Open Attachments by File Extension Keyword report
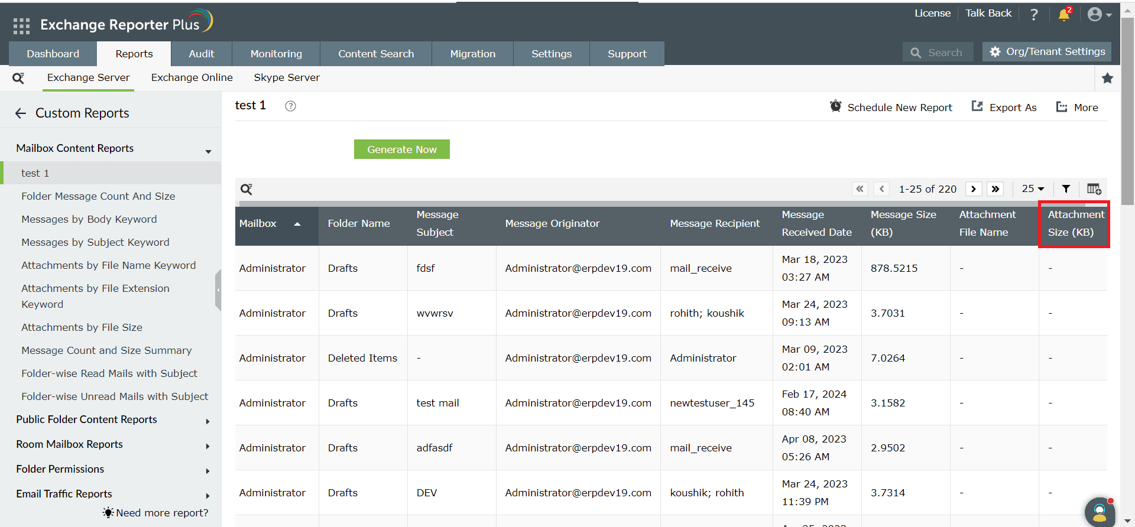 point(95,296)
